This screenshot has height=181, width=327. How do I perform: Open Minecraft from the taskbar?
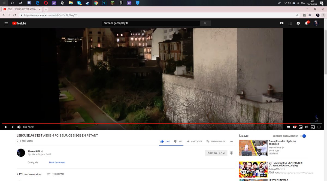112,3
